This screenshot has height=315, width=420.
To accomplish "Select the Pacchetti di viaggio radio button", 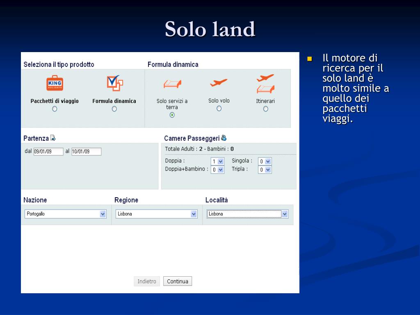I will (x=55, y=109).
